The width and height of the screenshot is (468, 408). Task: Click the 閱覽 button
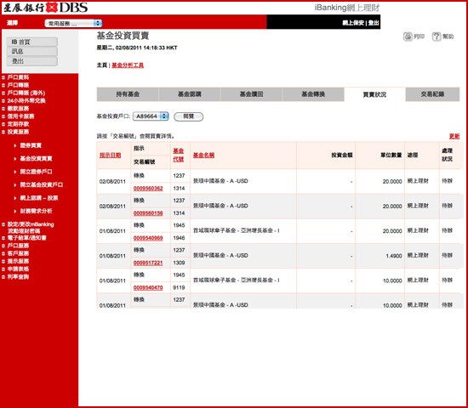point(189,116)
